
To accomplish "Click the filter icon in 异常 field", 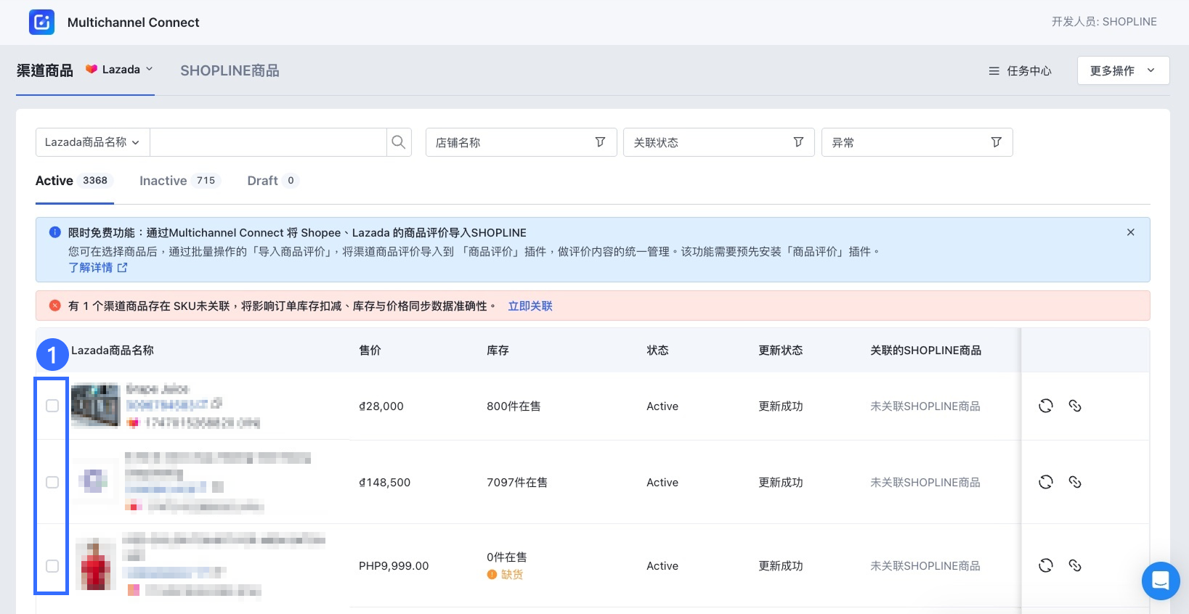I will tap(997, 142).
